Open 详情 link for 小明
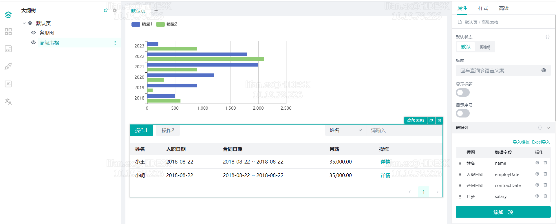Screen dimensions: 556x224 tap(385, 175)
